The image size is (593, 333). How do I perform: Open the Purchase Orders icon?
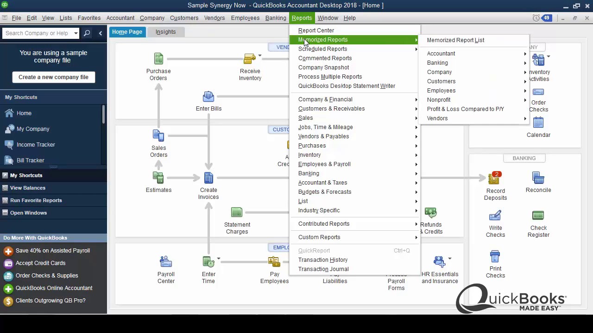point(158,59)
